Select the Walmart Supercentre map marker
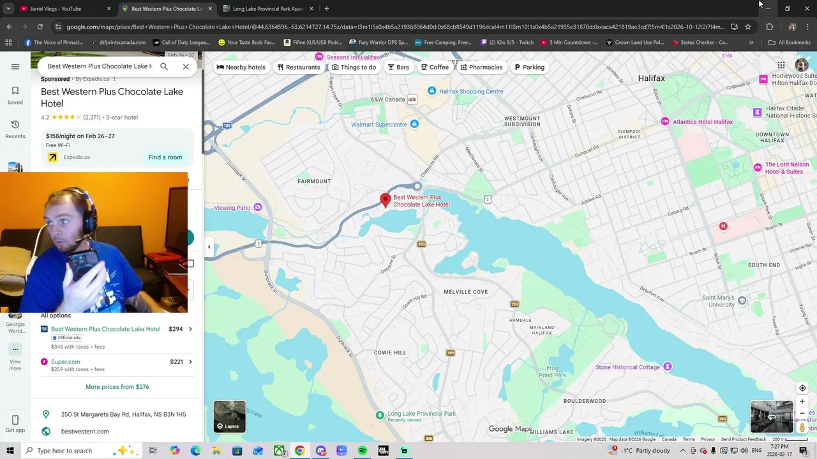The width and height of the screenshot is (817, 459). [x=414, y=124]
